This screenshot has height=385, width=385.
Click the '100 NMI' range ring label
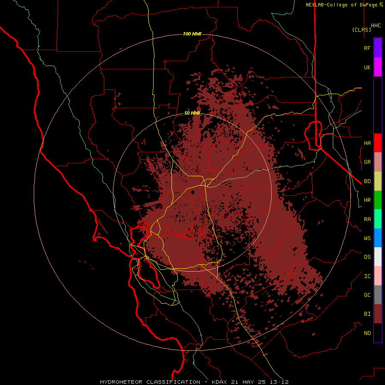tap(192, 34)
